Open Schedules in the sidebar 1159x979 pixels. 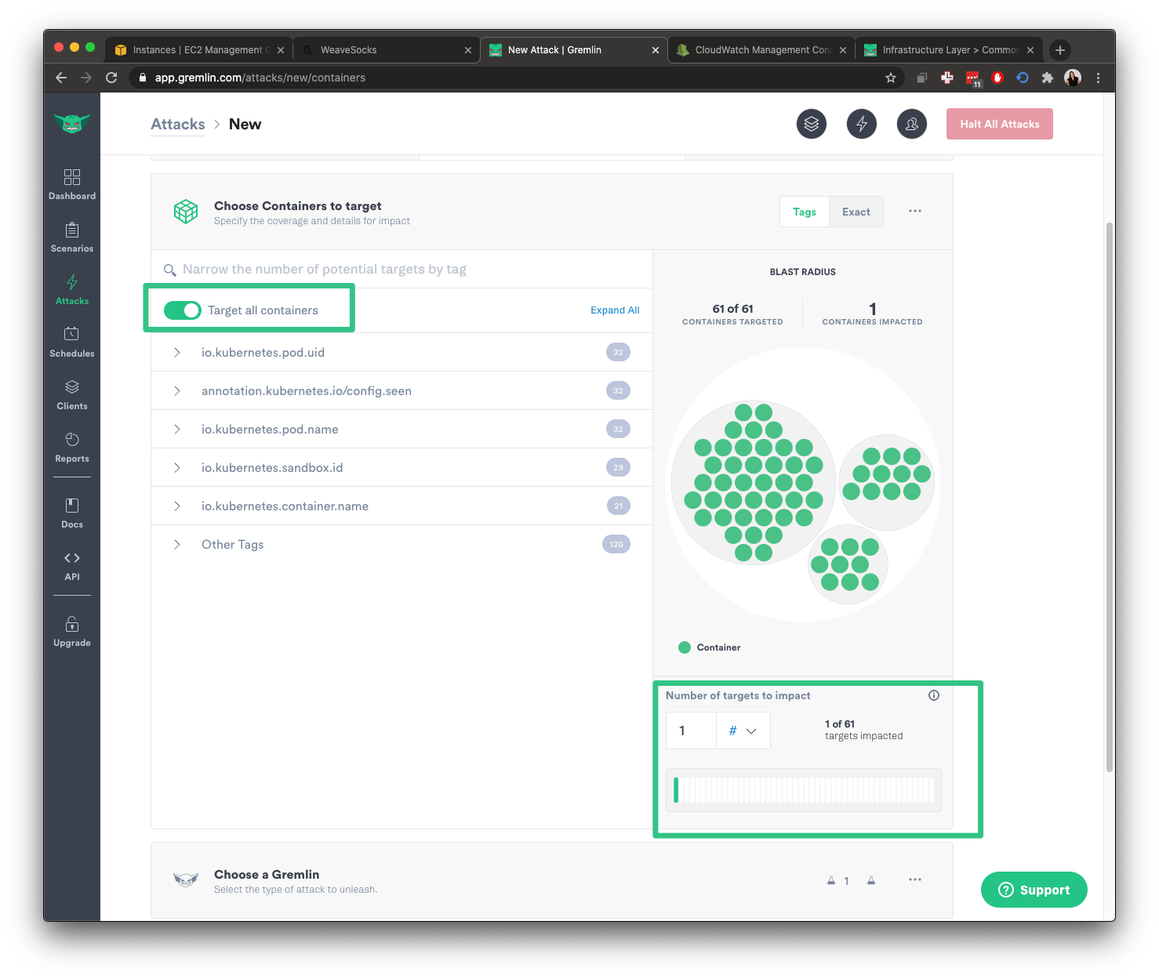(x=72, y=342)
